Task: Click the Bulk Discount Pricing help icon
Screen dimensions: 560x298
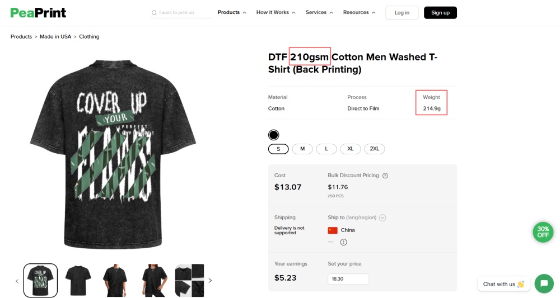Action: [385, 176]
